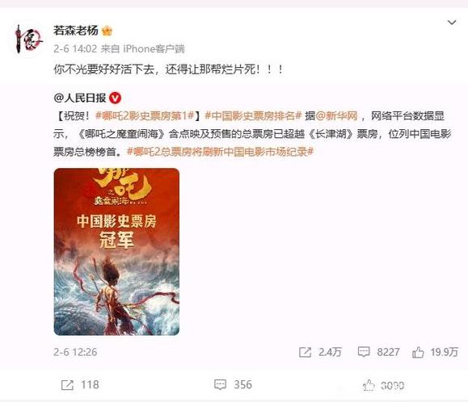Screen dimensions: 468x402
Task: Click the 2-6 14:02 post timestamp
Action: (75, 48)
